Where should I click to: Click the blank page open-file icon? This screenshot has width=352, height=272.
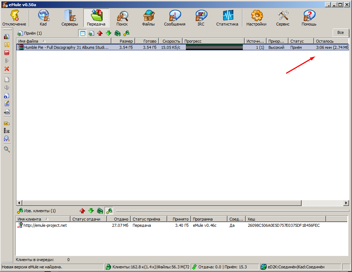7,79
